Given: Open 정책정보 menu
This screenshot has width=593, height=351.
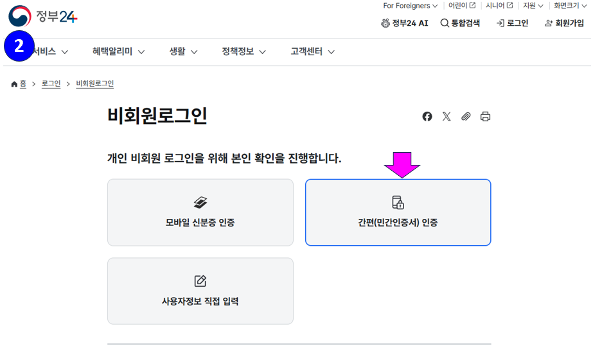Looking at the screenshot, I should point(243,51).
